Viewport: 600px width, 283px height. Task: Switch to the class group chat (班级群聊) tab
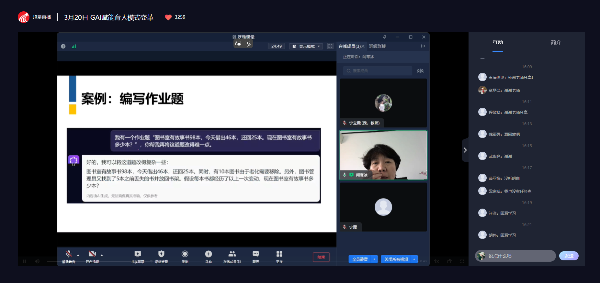coord(377,46)
